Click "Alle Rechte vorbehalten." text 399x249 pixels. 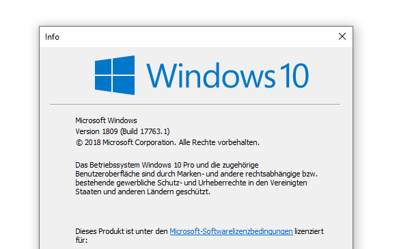pyautogui.click(x=219, y=142)
